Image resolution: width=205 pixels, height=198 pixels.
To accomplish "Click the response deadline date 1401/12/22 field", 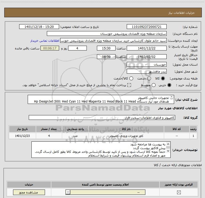I will 146,48.
